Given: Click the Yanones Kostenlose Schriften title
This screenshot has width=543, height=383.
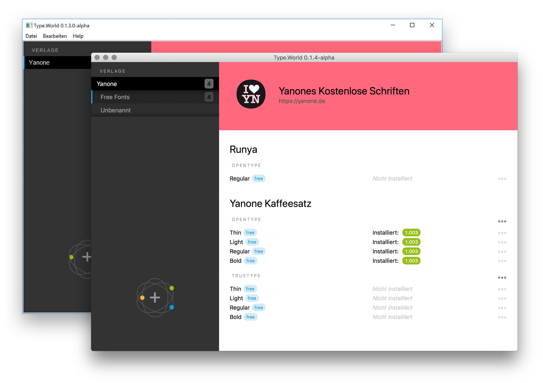Looking at the screenshot, I should click(344, 91).
